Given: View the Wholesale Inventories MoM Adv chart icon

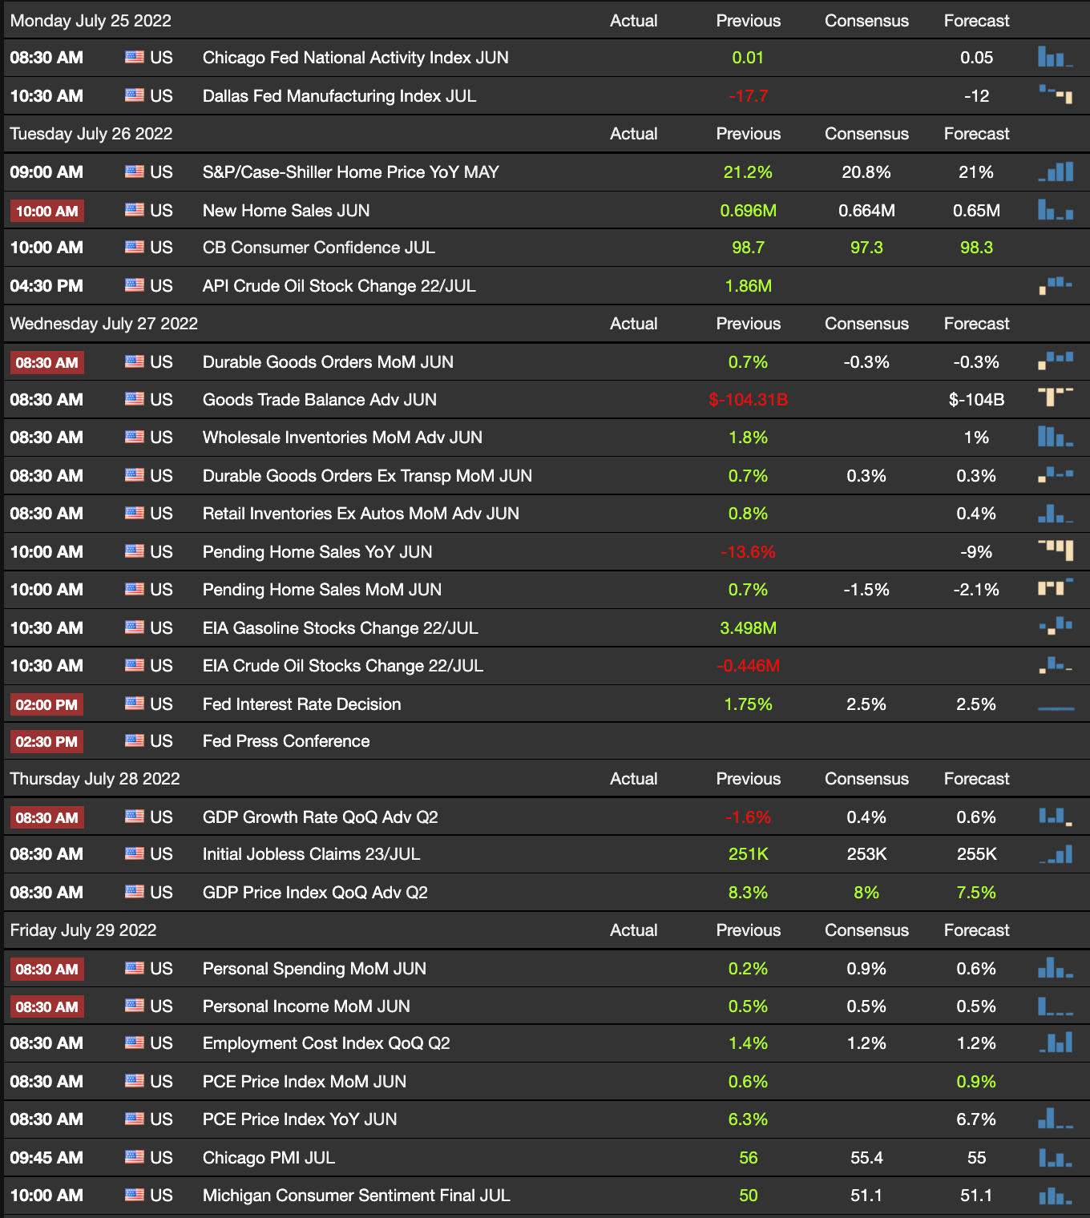Looking at the screenshot, I should [1056, 437].
